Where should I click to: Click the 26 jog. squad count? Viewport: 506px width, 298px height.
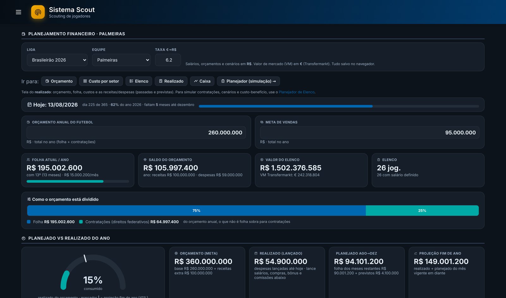[x=389, y=168]
